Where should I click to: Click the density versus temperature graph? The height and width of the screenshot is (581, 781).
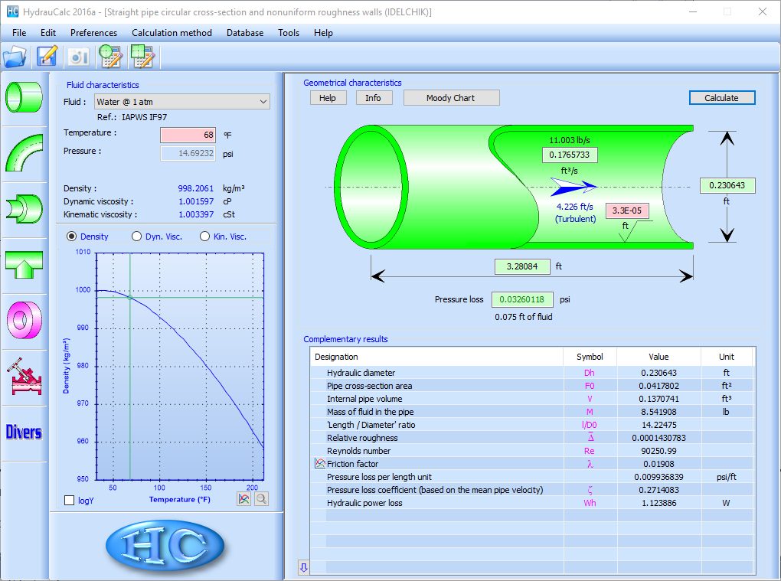point(180,367)
